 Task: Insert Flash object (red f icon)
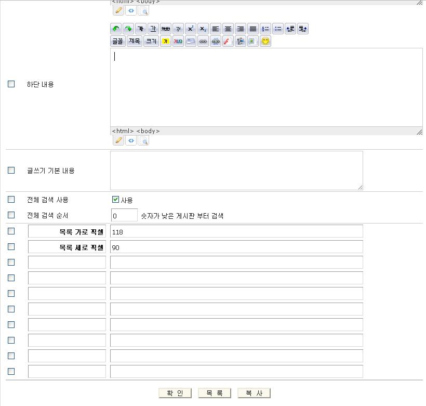(228, 42)
